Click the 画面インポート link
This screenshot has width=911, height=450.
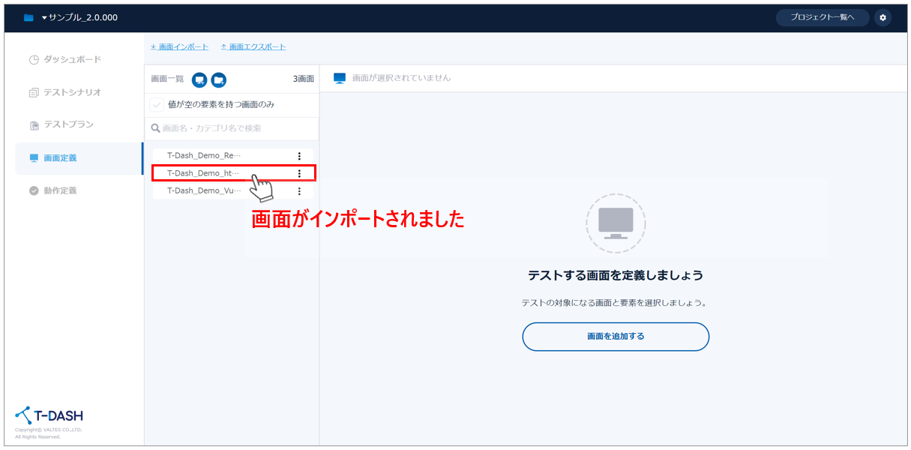coord(180,46)
